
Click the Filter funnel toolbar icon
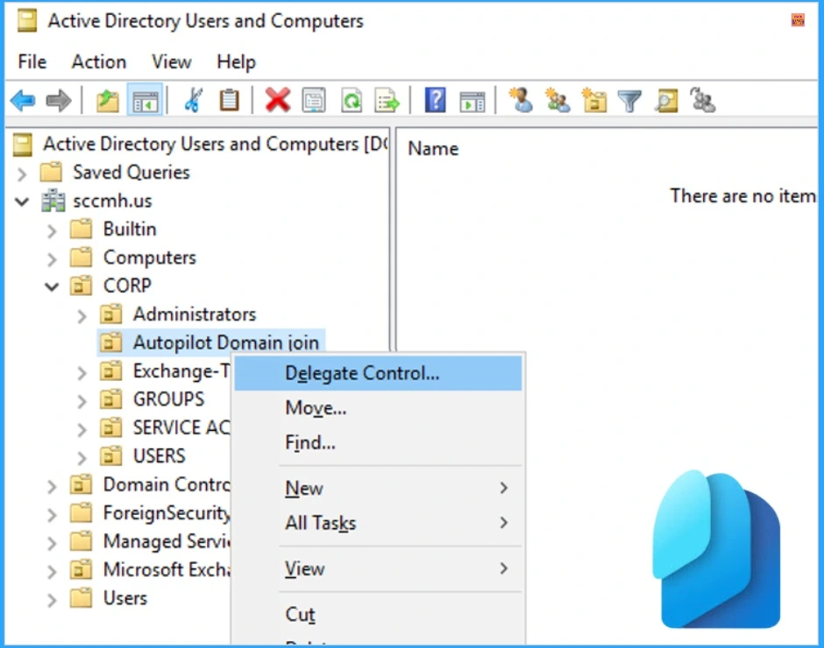[x=629, y=101]
